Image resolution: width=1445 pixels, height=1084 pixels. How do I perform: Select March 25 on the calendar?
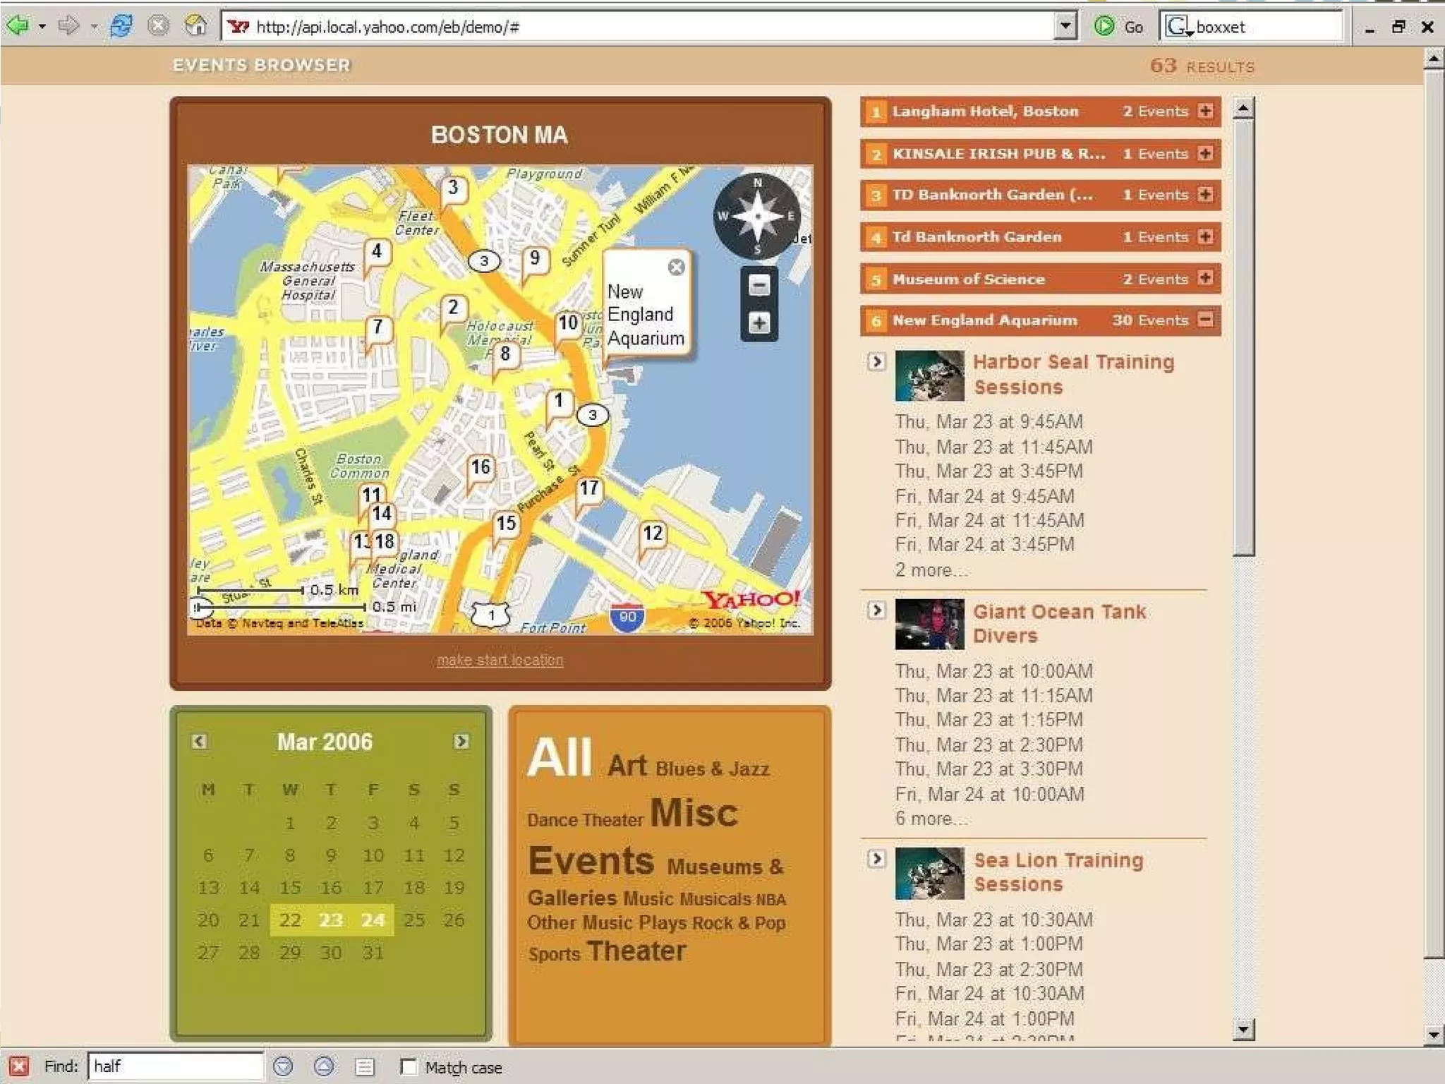(x=414, y=920)
